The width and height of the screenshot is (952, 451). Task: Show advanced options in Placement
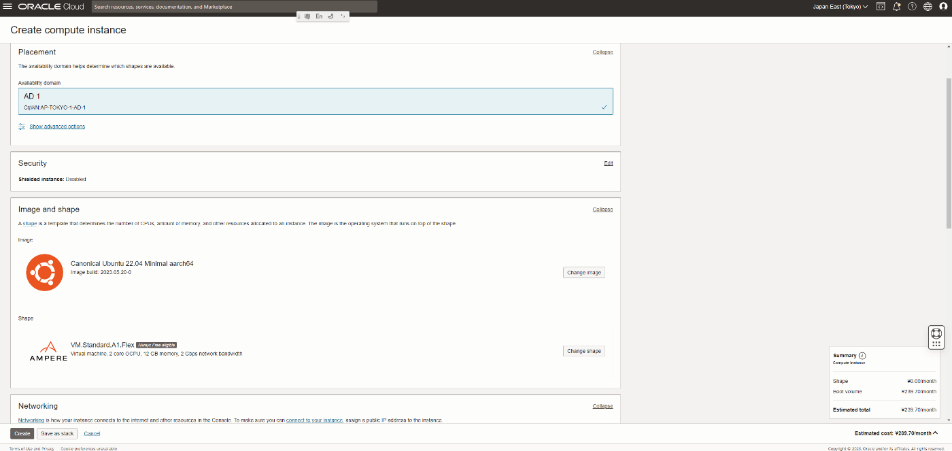57,127
